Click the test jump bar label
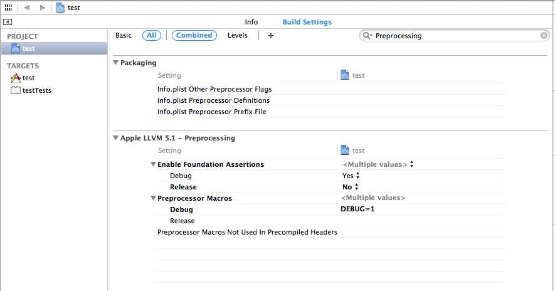Screen dimensions: 555x291 click(x=73, y=8)
